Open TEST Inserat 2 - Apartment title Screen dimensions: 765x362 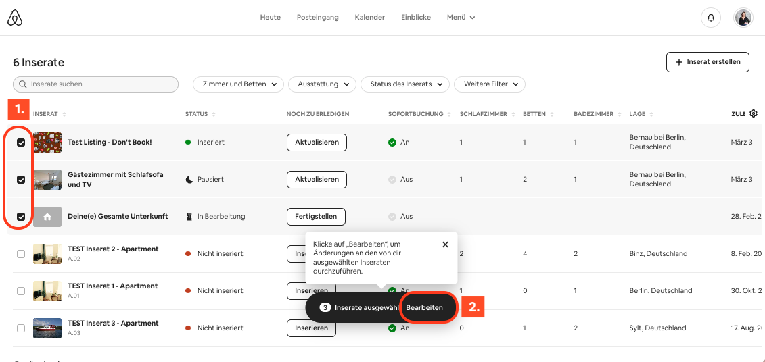(113, 249)
